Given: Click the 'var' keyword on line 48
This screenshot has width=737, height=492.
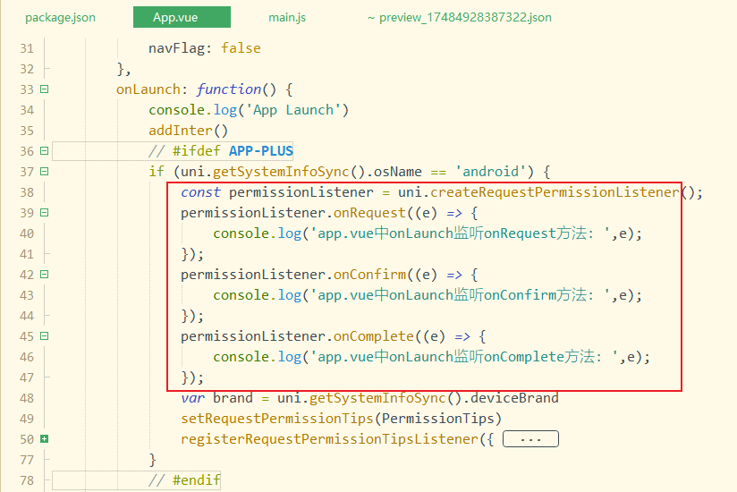Looking at the screenshot, I should pyautogui.click(x=192, y=398).
